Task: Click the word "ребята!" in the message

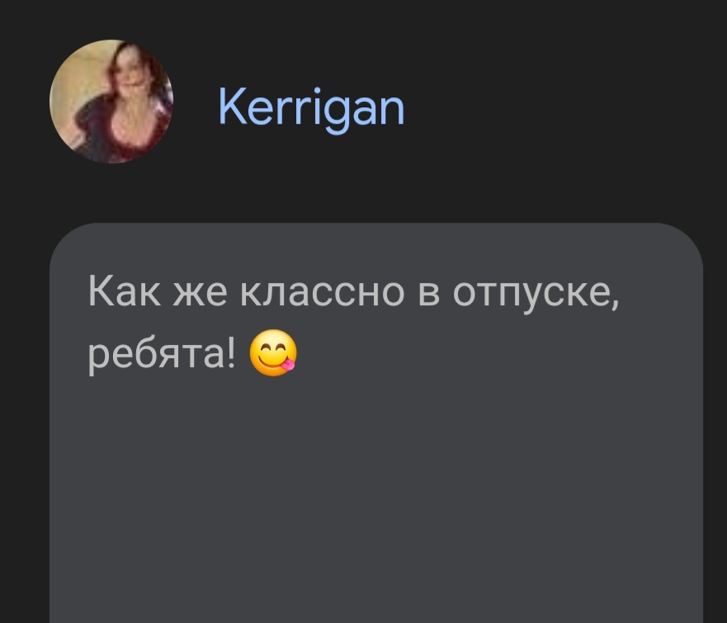Action: [x=162, y=354]
